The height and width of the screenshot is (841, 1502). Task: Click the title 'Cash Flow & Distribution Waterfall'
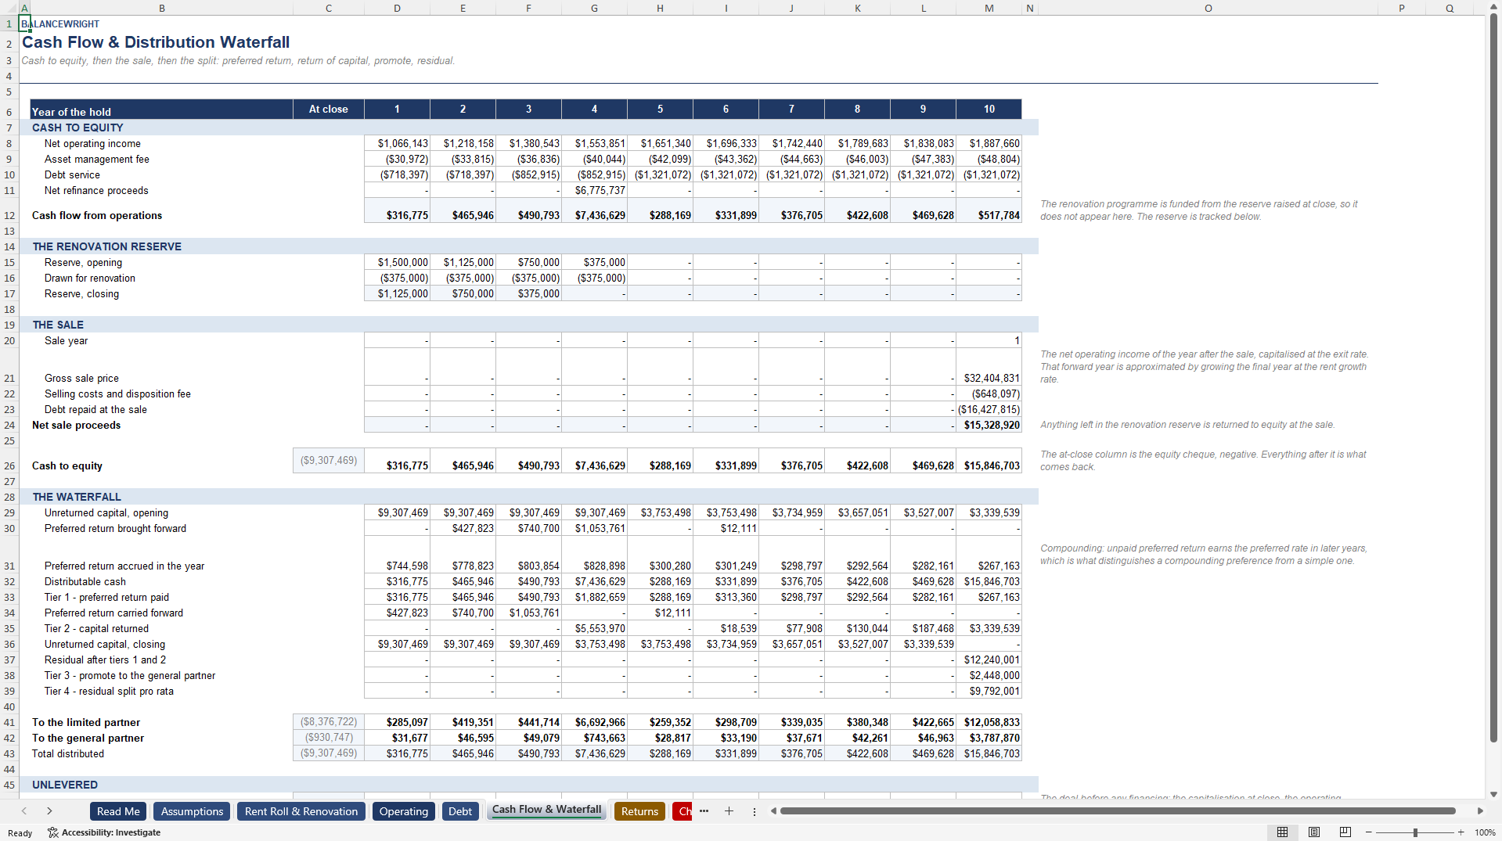point(156,42)
